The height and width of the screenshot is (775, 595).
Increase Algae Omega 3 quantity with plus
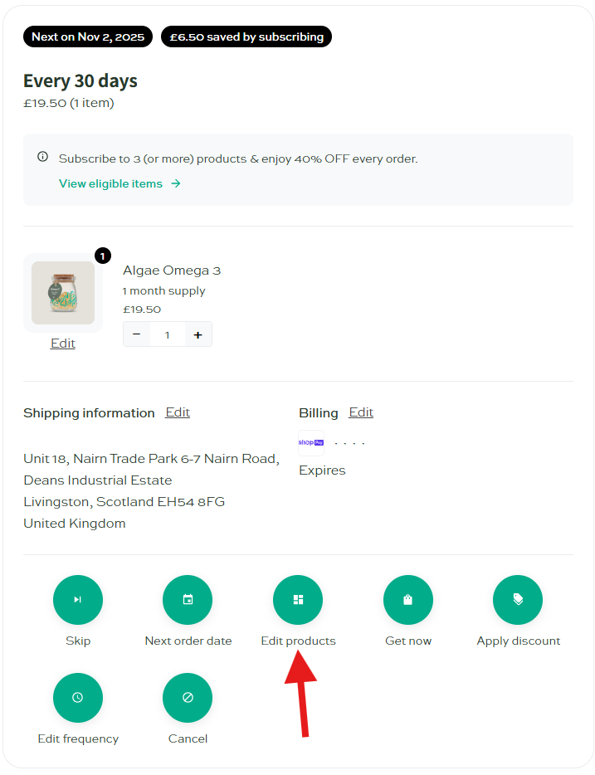[198, 334]
